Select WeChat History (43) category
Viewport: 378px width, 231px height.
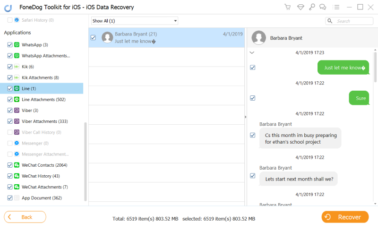coord(41,176)
